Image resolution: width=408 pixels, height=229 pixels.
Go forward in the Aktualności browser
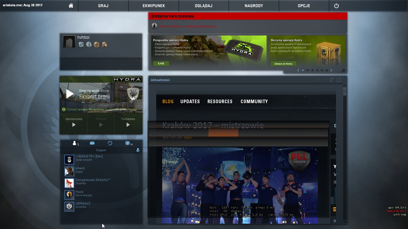[325, 80]
